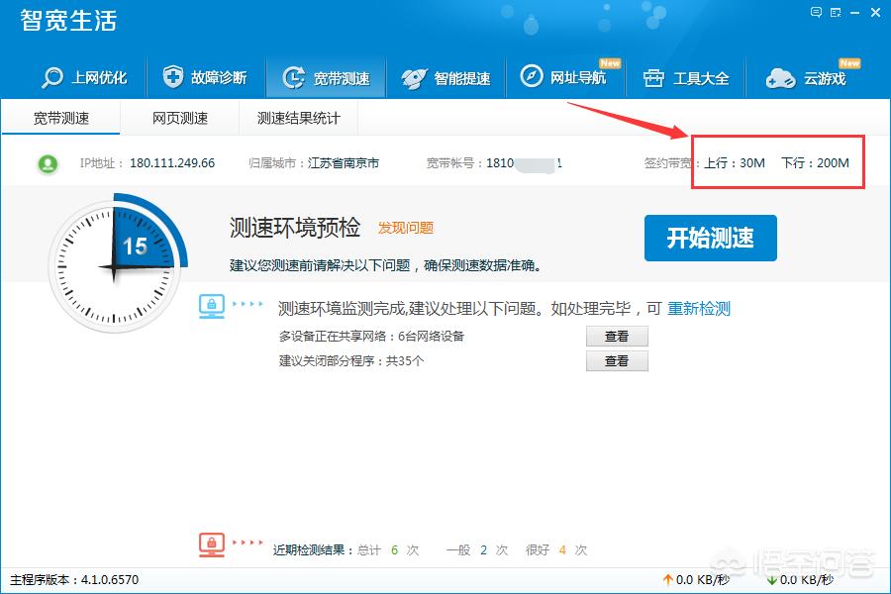Switch to the 宽带测速 sub-tab
This screenshot has width=891, height=594.
pos(60,118)
